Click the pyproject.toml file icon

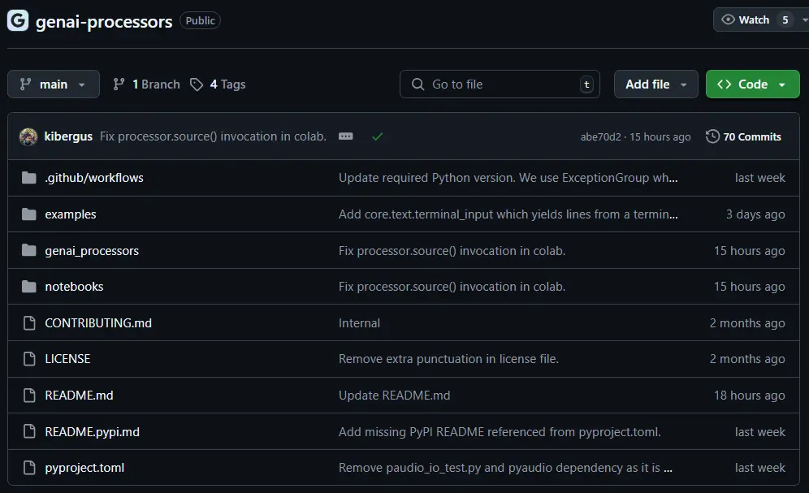click(29, 468)
